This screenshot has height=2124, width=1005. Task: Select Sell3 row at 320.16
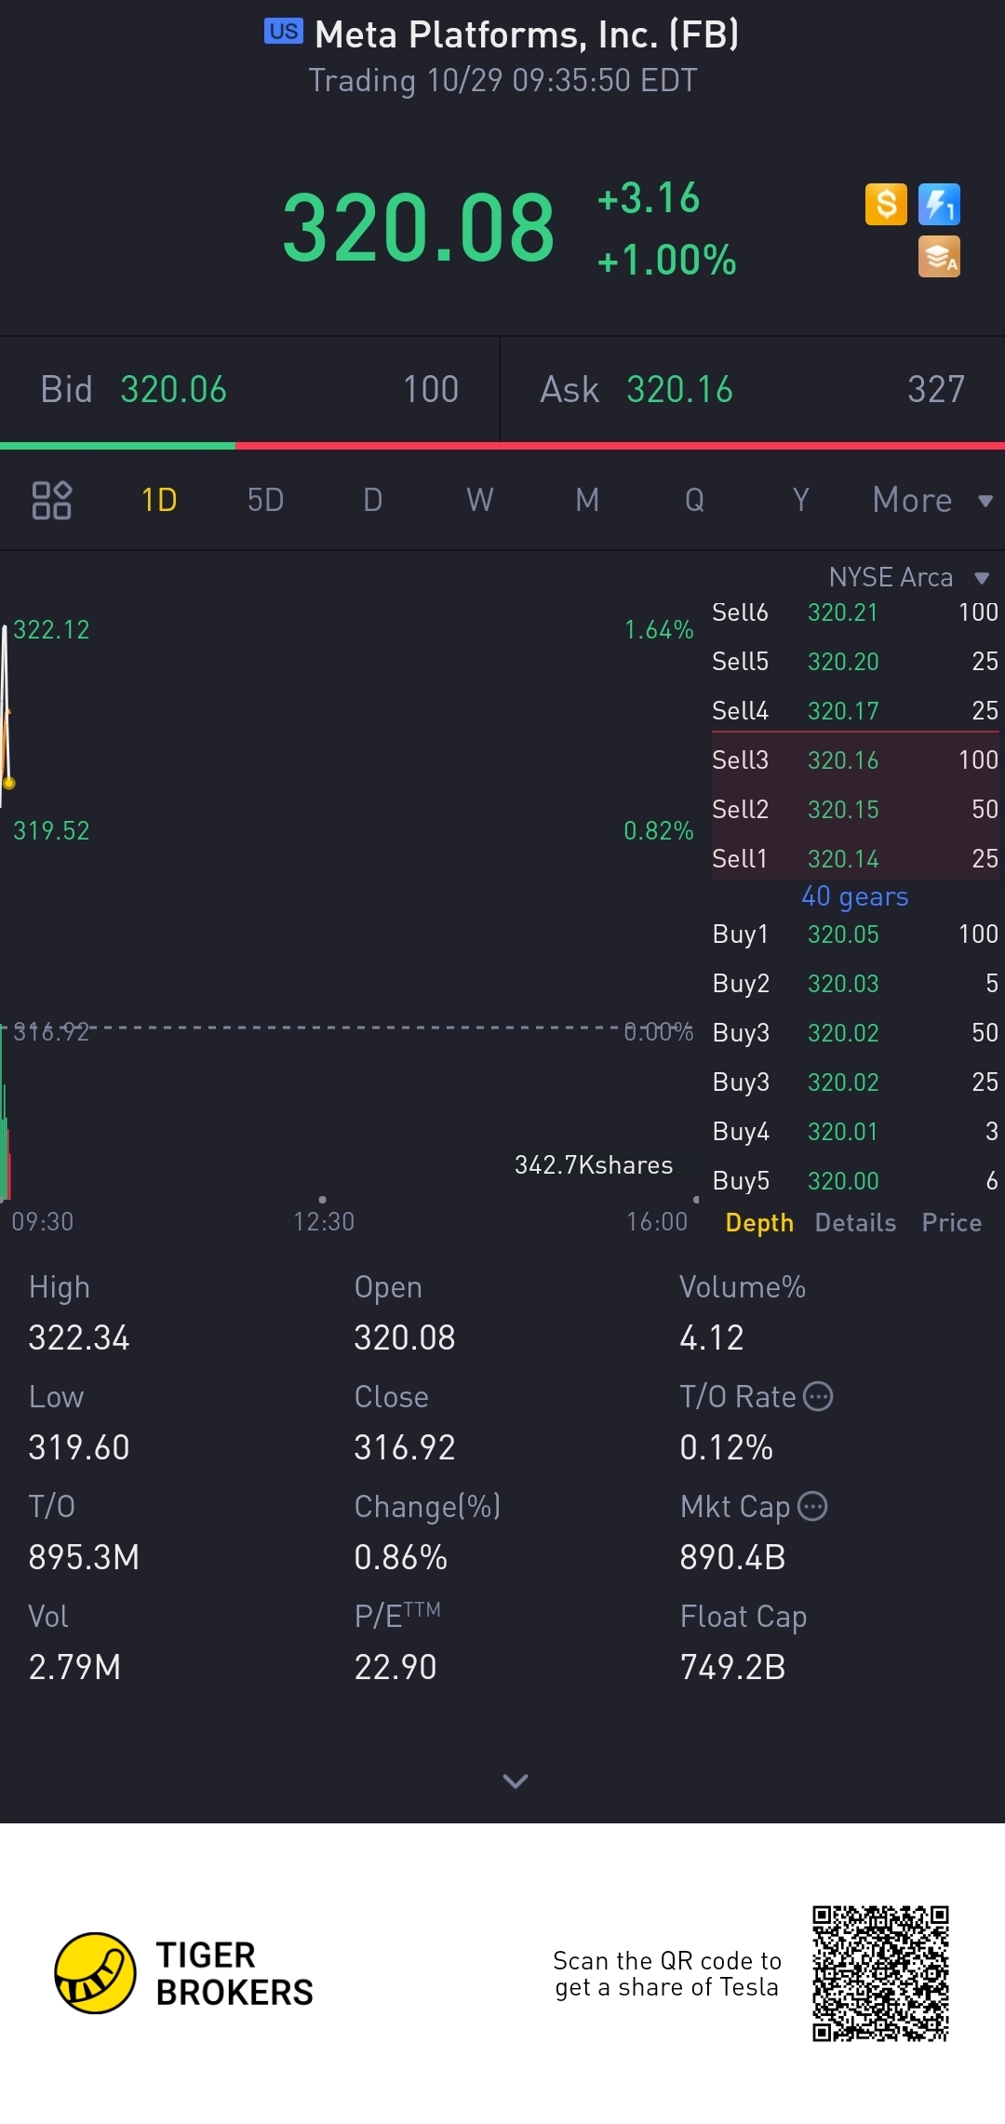(x=855, y=760)
